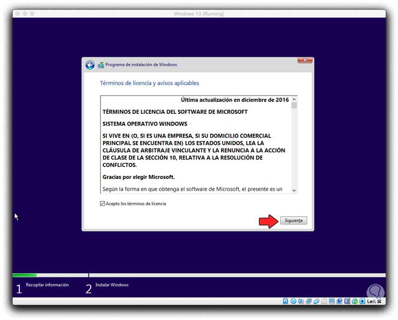Open VirtualBox hard disk activity indicator
The height and width of the screenshot is (320, 398).
pyautogui.click(x=285, y=301)
